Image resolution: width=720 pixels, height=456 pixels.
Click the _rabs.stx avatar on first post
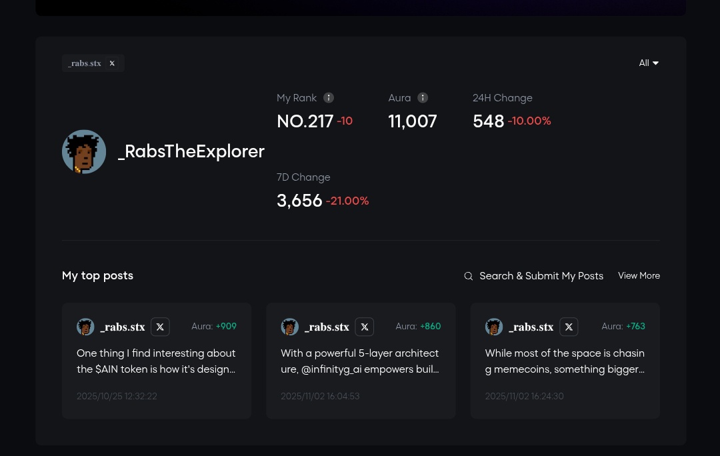coord(85,327)
